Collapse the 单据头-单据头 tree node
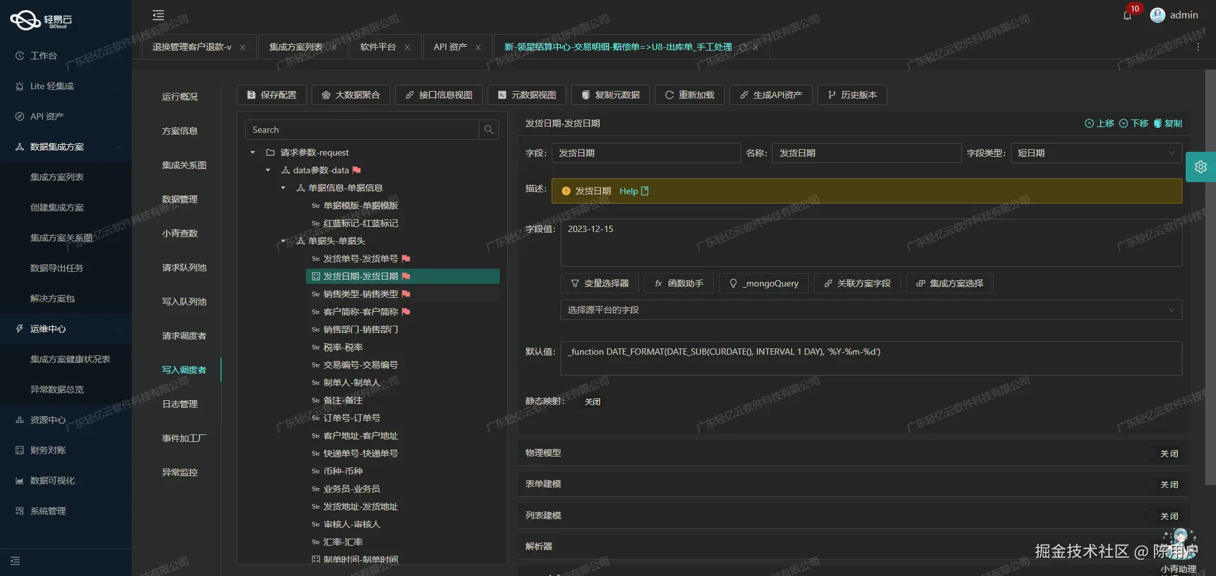The width and height of the screenshot is (1216, 576). tap(283, 241)
